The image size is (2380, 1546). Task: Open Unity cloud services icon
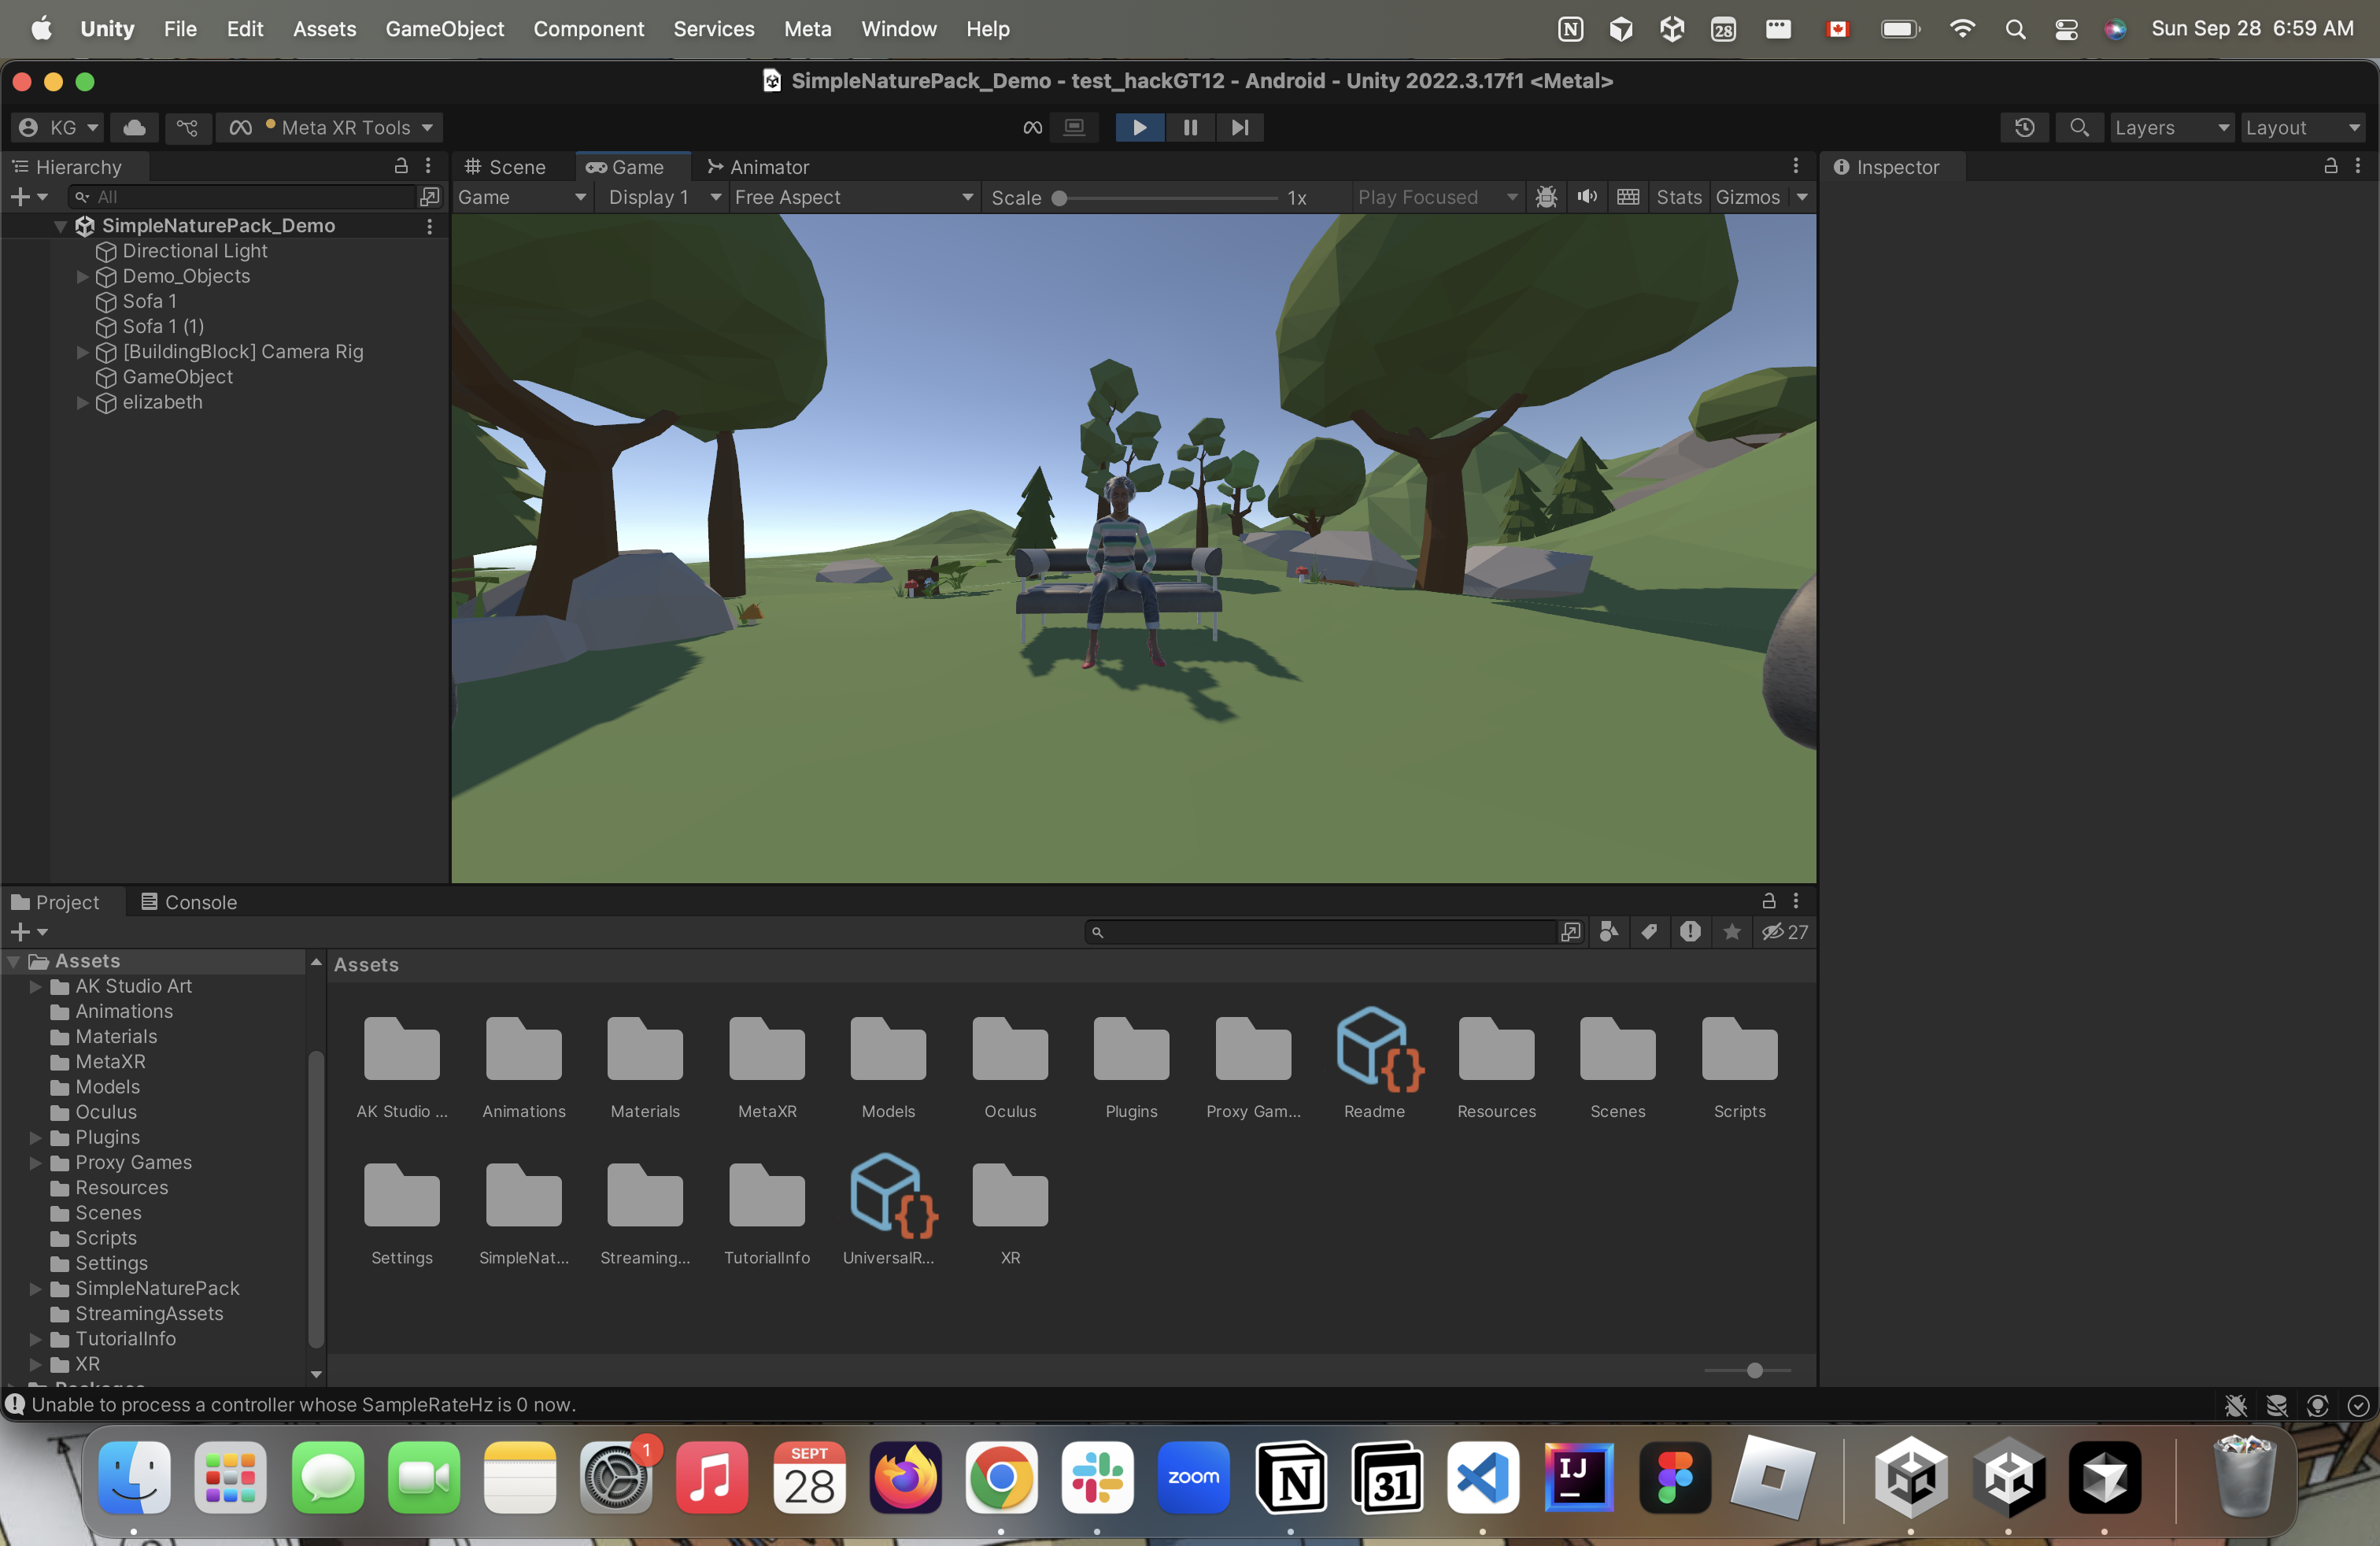[x=134, y=127]
